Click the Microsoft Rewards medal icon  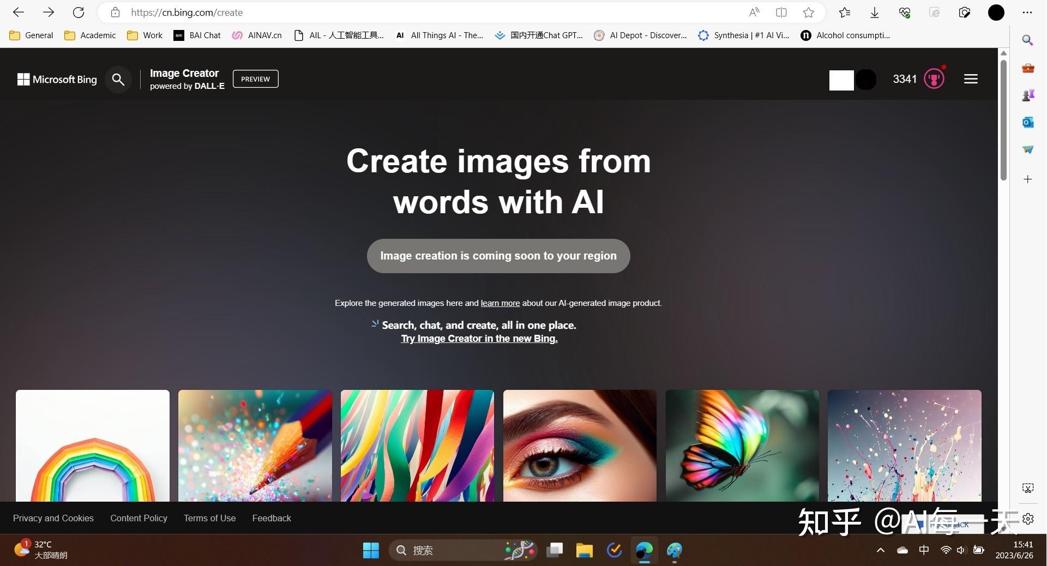[934, 79]
